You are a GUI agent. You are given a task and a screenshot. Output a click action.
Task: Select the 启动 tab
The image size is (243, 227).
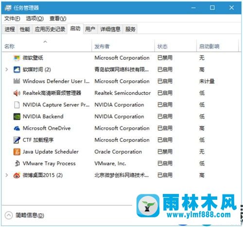click(x=75, y=29)
